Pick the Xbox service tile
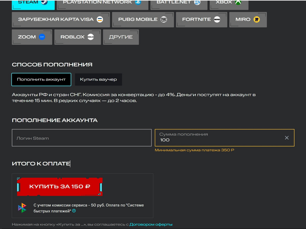This screenshot has width=306, height=229. [229, 5]
